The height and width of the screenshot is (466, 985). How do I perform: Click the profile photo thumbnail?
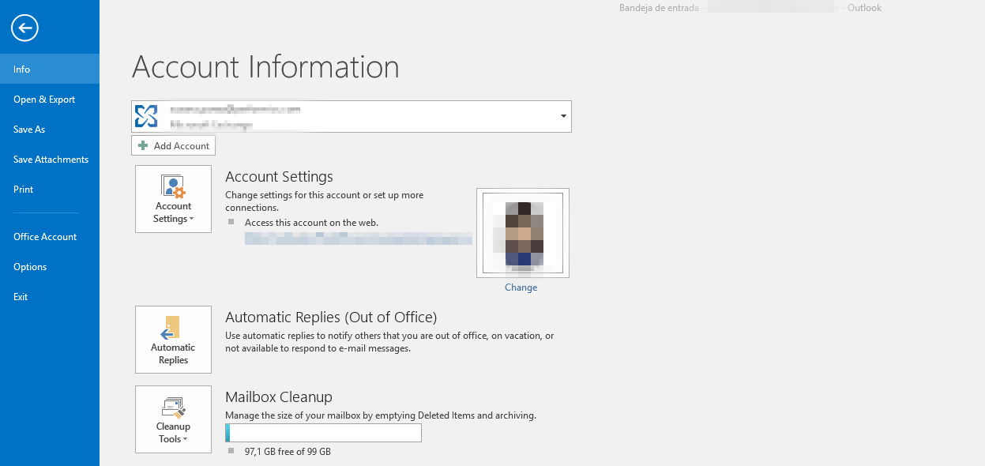pyautogui.click(x=522, y=232)
